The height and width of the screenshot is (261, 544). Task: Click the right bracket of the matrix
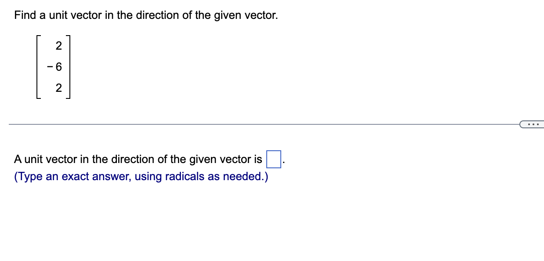(69, 67)
